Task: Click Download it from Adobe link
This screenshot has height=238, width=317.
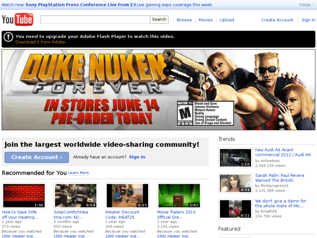Action: (41, 42)
